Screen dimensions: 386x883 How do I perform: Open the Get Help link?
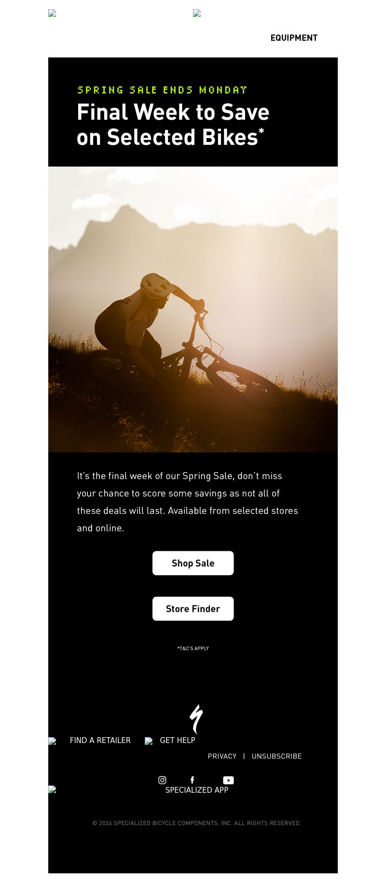pos(178,740)
